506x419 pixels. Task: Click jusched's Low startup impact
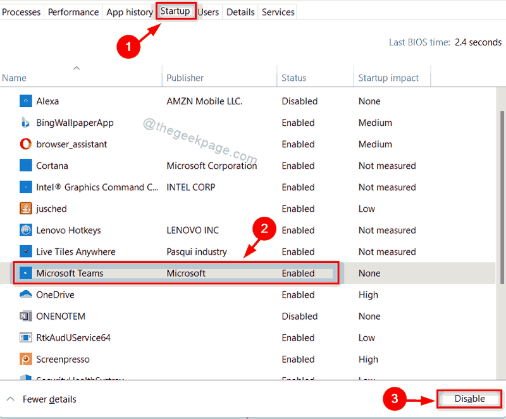pos(367,209)
